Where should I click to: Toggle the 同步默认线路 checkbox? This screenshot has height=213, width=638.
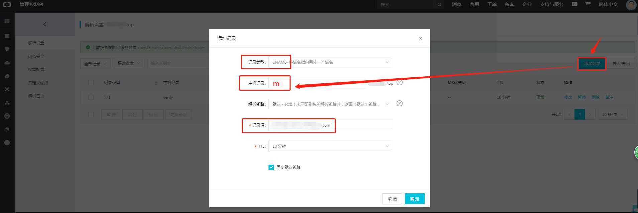(x=271, y=167)
